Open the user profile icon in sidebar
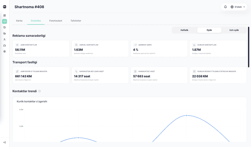Image resolution: width=251 pixels, height=147 pixels. coord(4,39)
